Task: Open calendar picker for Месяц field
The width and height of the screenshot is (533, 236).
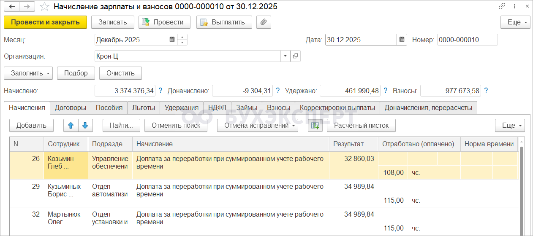Action: [172, 40]
